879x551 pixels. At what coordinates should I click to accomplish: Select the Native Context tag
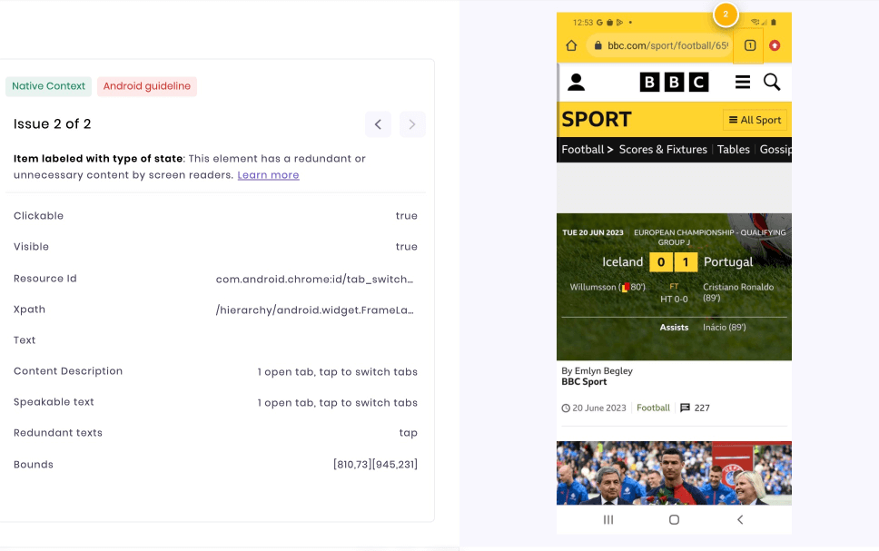49,86
